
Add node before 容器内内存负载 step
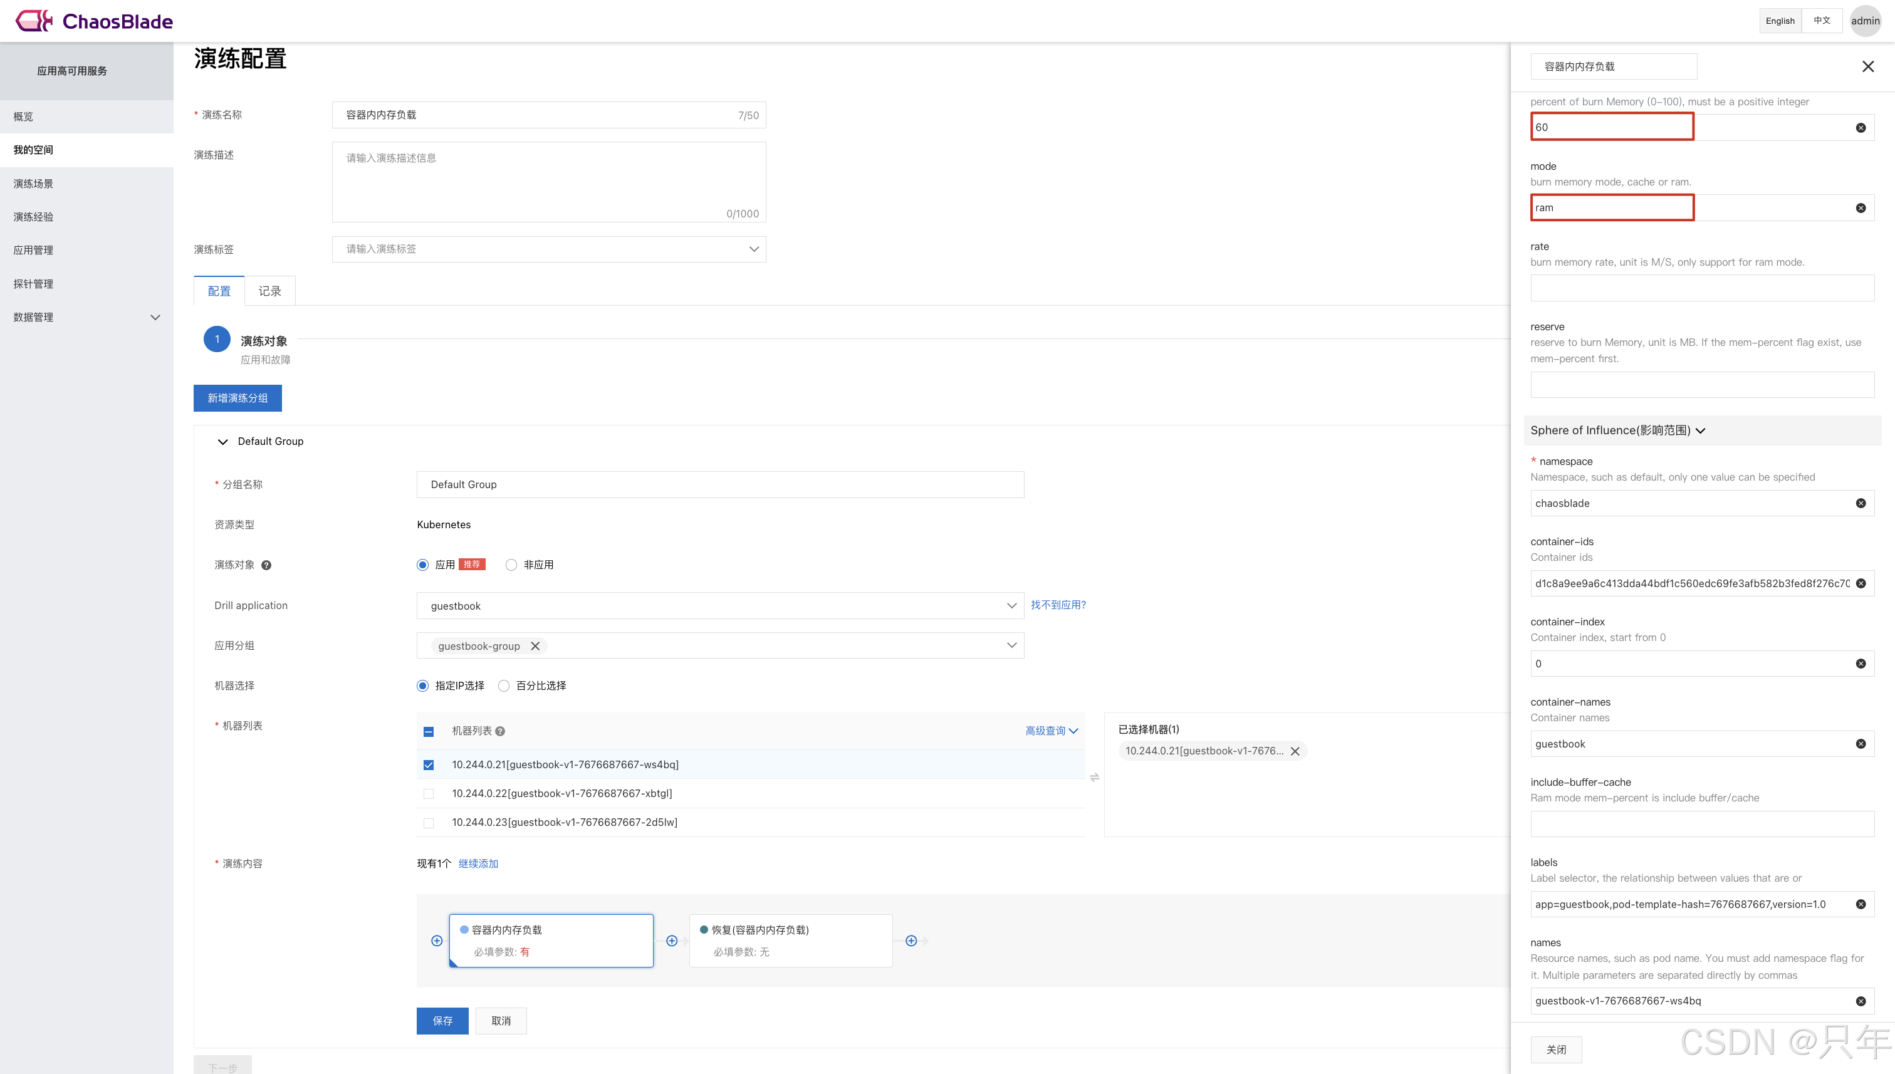click(437, 941)
